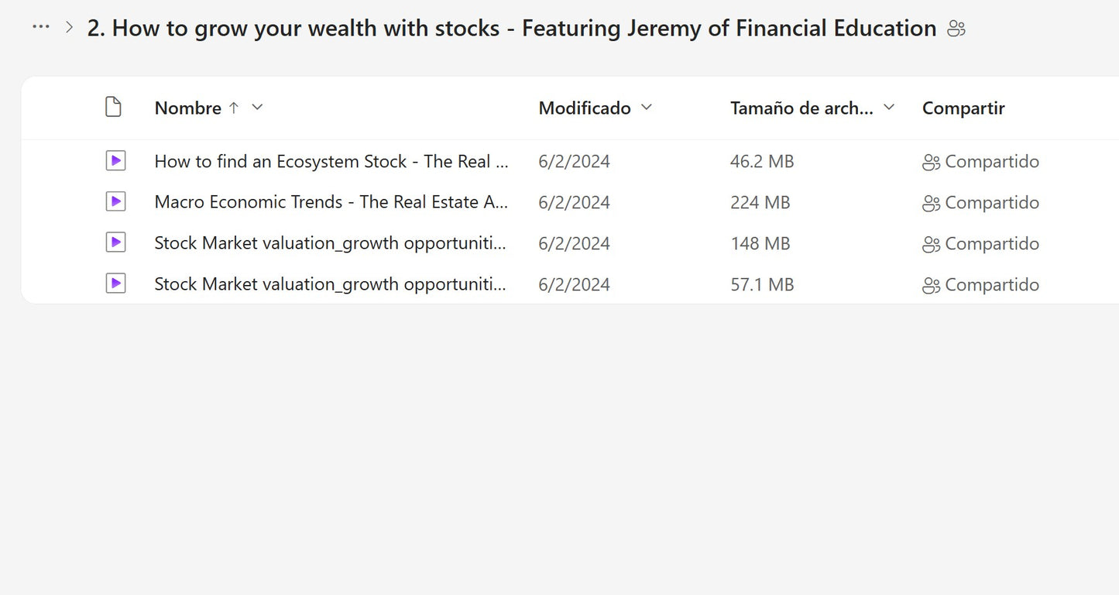Viewport: 1119px width, 595px height.
Task: Open the breadcrumb ellipsis for parent folders
Action: tap(40, 27)
